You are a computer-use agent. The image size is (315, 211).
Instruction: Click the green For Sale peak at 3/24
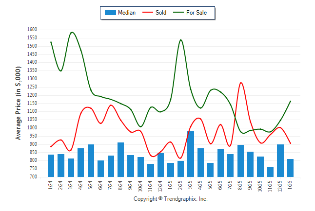coord(72,33)
